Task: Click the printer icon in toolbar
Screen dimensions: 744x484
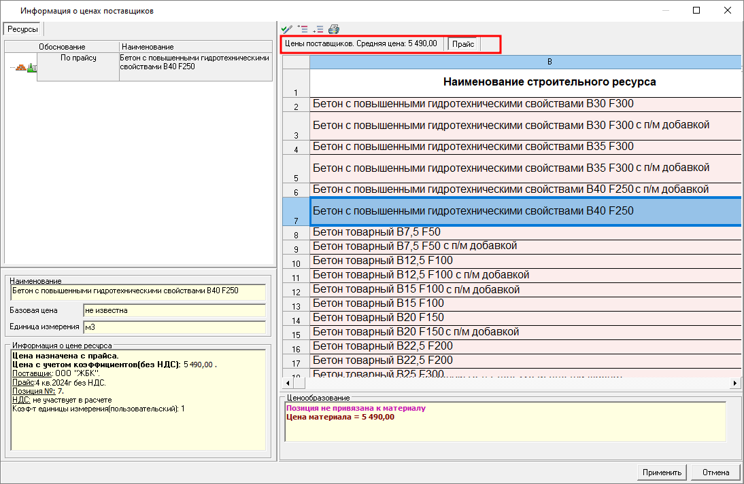Action: (x=333, y=29)
